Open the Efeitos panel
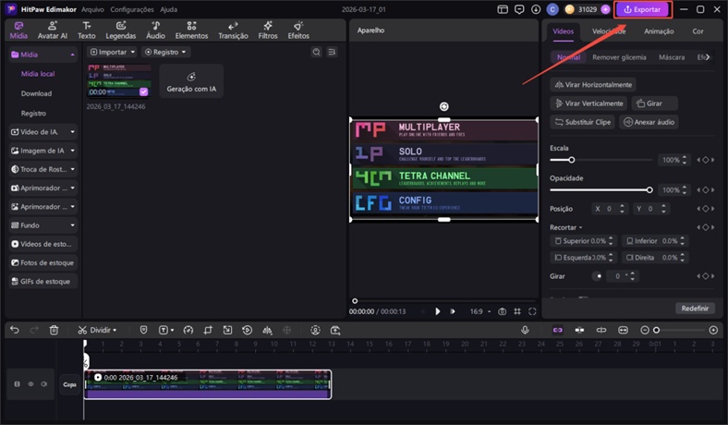 [x=298, y=30]
